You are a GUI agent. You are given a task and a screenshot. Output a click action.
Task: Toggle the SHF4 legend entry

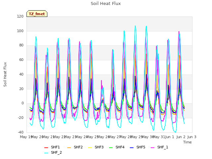(x=117, y=147)
